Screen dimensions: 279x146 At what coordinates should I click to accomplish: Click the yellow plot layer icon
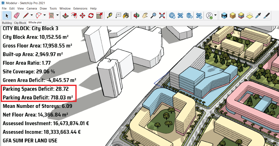[x=250, y=16]
